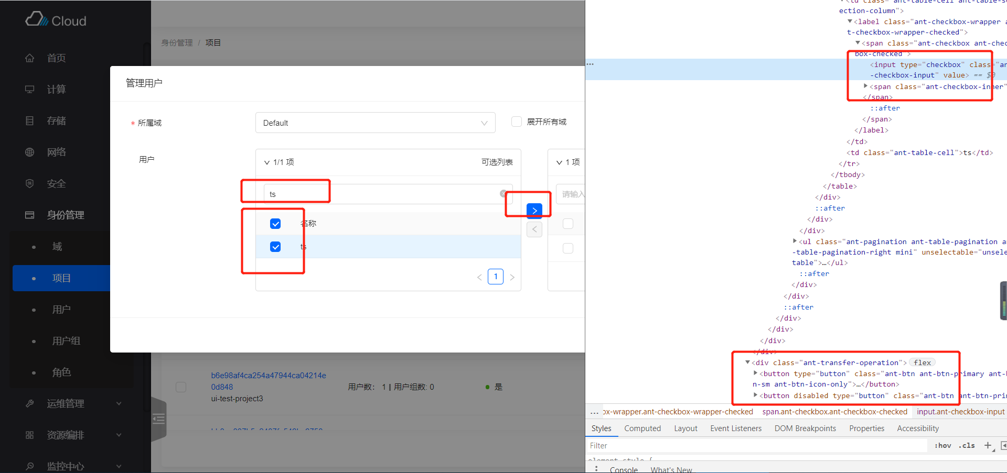The image size is (1007, 473).
Task: Click the disabled move-left transfer arrow
Action: [534, 229]
